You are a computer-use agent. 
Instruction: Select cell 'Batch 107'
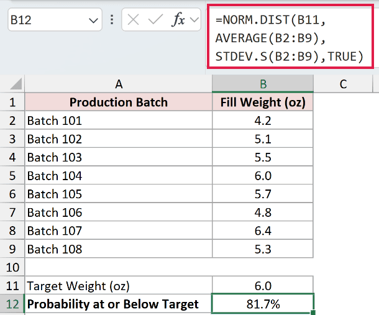[119, 231]
